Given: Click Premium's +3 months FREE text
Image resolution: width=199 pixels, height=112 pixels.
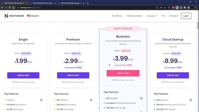Looking at the screenshot, I should click(73, 68).
